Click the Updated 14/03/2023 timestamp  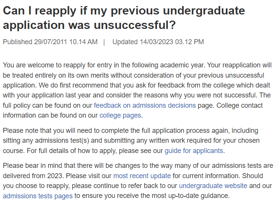(158, 41)
